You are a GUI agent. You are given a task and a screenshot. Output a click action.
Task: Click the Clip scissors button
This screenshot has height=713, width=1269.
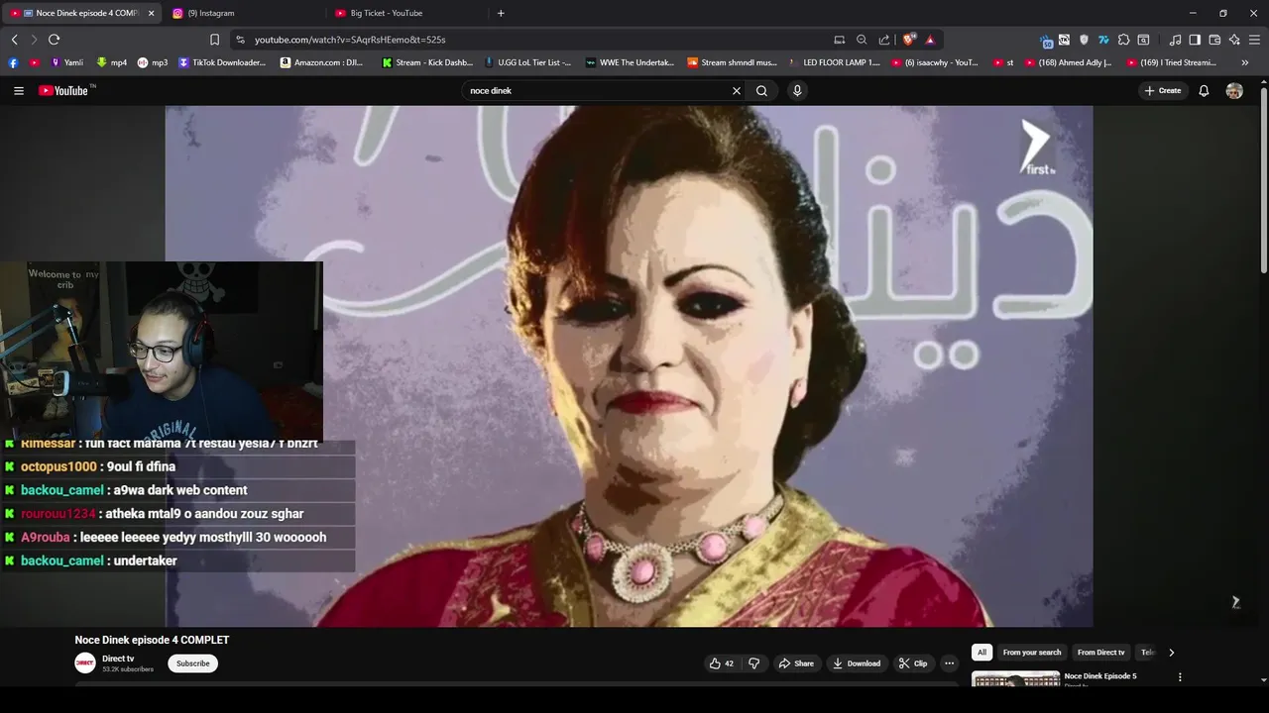913,663
